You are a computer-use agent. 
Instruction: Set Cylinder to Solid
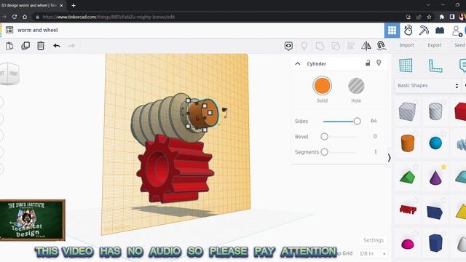click(322, 86)
